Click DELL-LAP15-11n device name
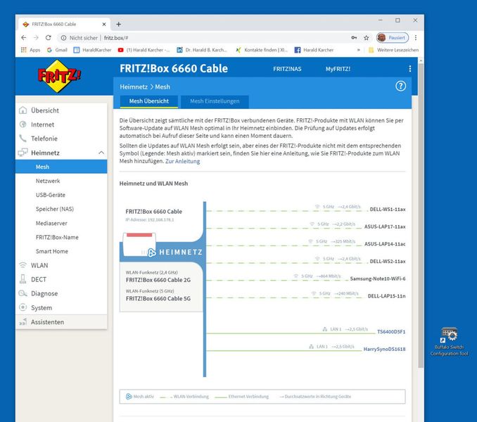Screen dimensions: 477x422 [x=387, y=296]
